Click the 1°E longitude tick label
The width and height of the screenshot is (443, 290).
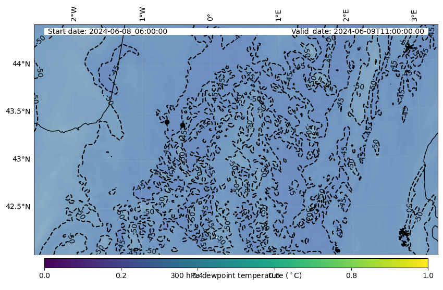pyautogui.click(x=278, y=15)
